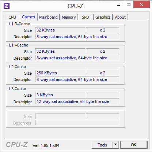Select the Caches tab
This screenshot has height=152, width=152.
tap(28, 17)
